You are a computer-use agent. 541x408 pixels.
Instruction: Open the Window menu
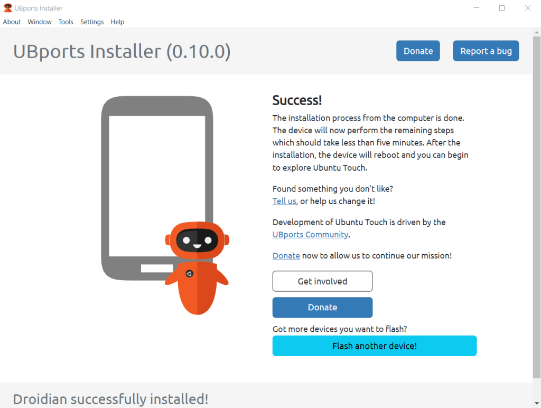click(x=40, y=22)
